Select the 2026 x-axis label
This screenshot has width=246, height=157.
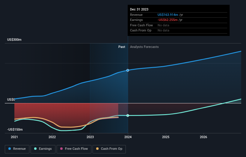coord(203,137)
